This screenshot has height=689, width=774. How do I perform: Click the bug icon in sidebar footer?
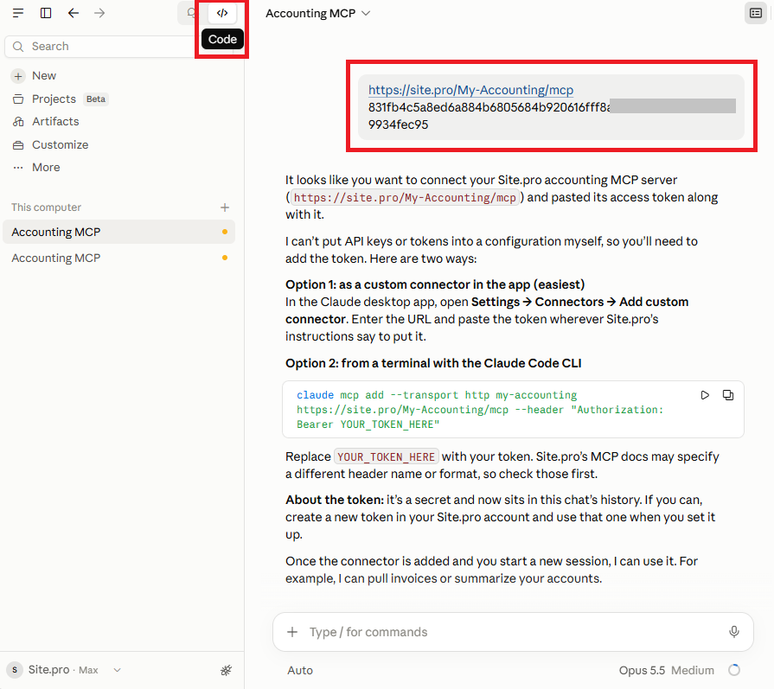(x=226, y=670)
